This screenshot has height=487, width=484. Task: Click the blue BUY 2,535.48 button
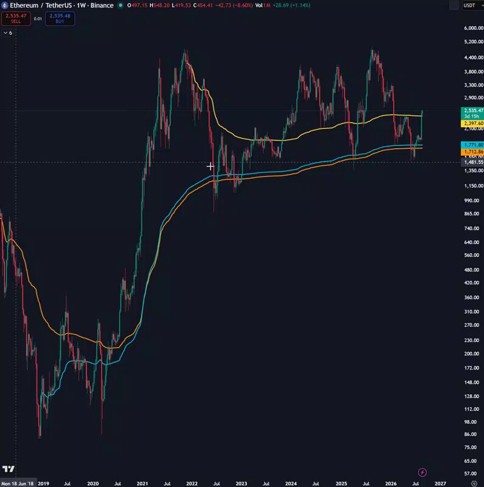pyautogui.click(x=60, y=18)
